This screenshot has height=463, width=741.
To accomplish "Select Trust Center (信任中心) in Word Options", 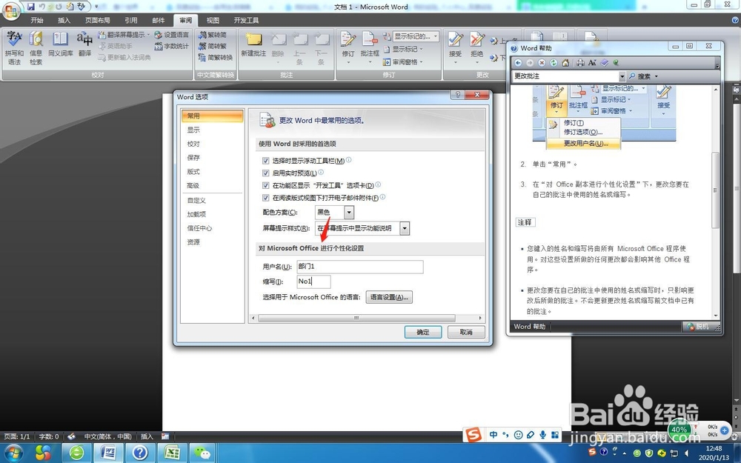I will [x=212, y=228].
